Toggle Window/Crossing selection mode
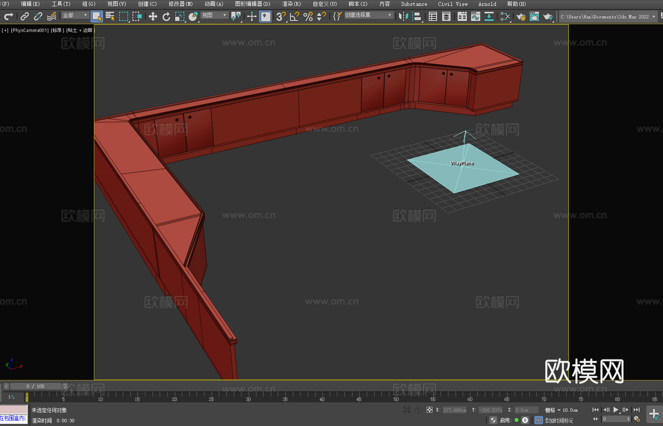 coord(137,16)
